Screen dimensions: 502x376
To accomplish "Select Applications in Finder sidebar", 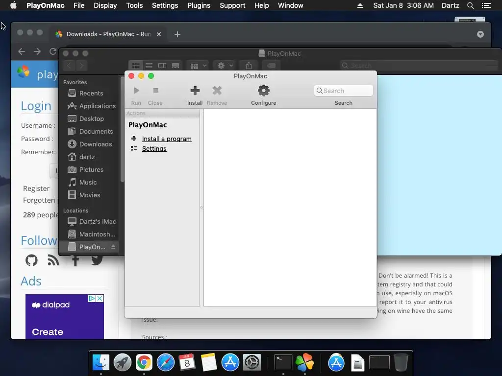I will (91, 106).
